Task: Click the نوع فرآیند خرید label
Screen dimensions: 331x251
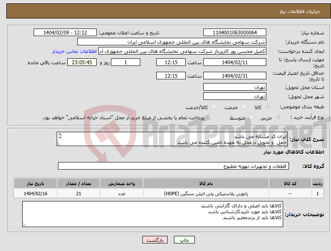Action: pyautogui.click(x=307, y=117)
